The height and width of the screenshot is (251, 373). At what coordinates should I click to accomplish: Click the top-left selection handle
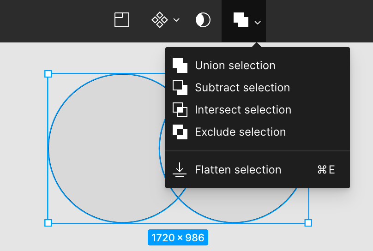click(48, 74)
